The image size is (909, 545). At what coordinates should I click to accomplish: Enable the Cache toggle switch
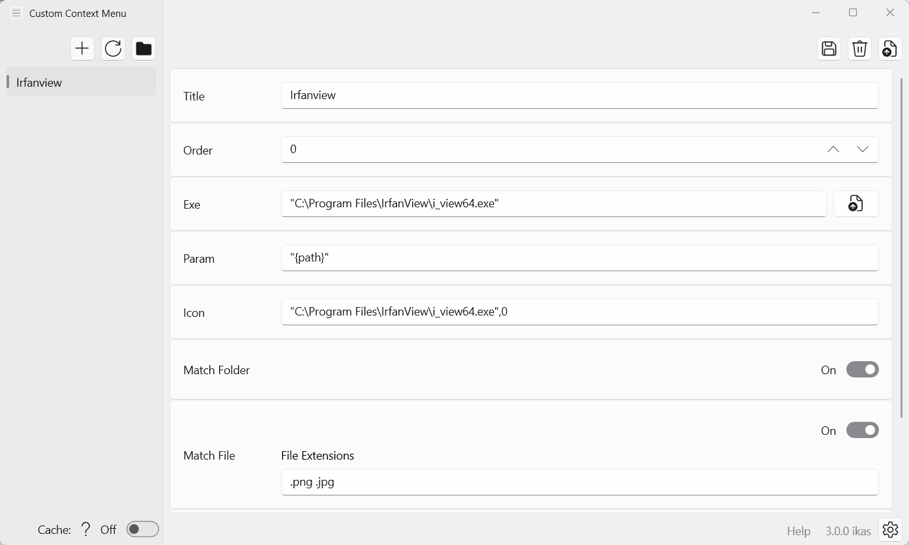click(x=143, y=529)
